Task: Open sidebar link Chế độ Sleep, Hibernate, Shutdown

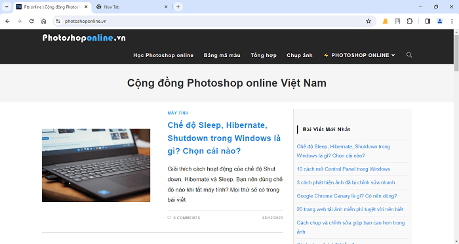Action: click(x=344, y=151)
